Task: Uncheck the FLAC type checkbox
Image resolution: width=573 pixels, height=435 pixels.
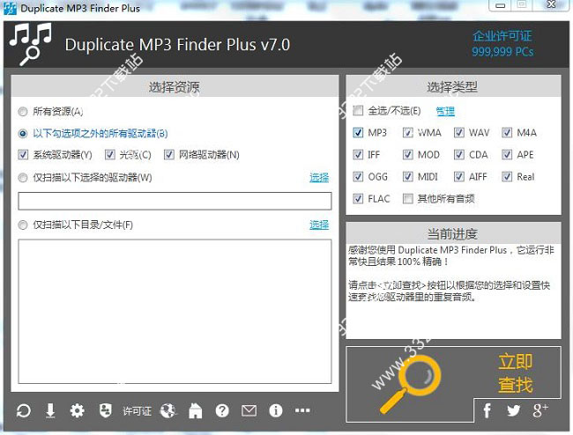Action: pos(358,198)
